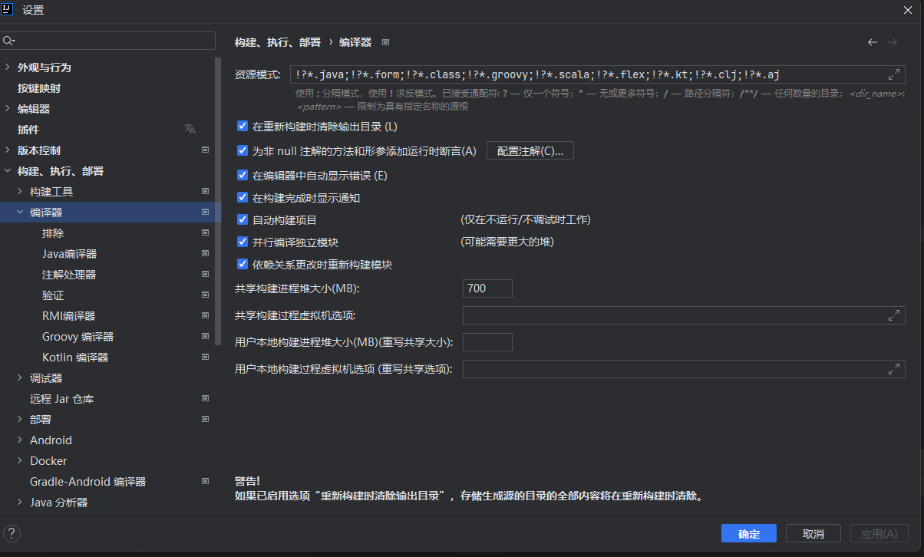Click project-level icon on 排除 row
Image resolution: width=924 pixels, height=557 pixels.
(205, 232)
